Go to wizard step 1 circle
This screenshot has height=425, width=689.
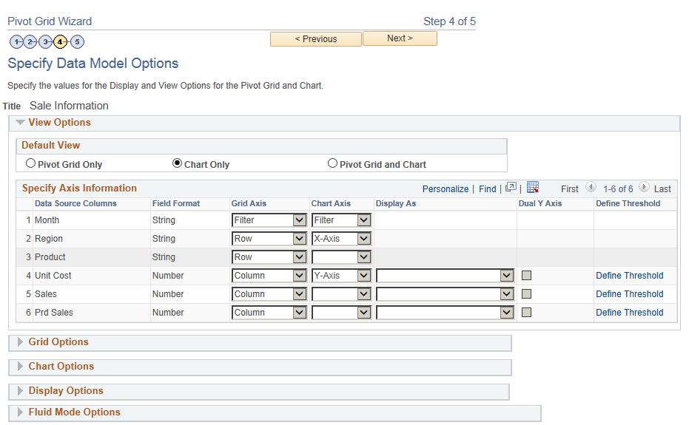click(16, 41)
